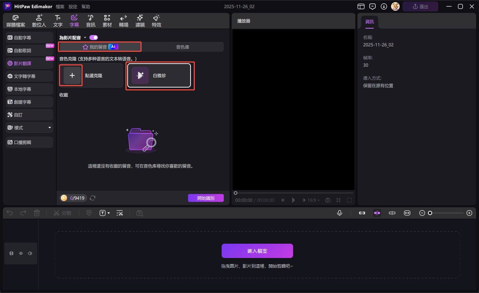
Task: Switch to the 音色庫 tab
Action: point(182,47)
